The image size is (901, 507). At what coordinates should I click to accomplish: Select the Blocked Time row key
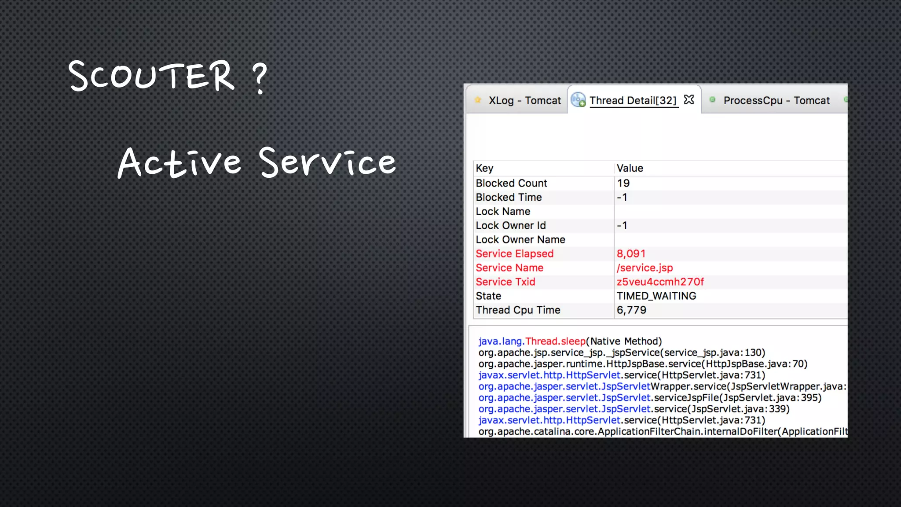tap(509, 197)
